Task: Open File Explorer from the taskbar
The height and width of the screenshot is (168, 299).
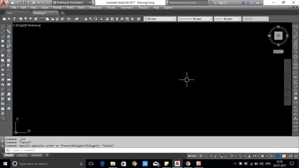Action: (113, 164)
